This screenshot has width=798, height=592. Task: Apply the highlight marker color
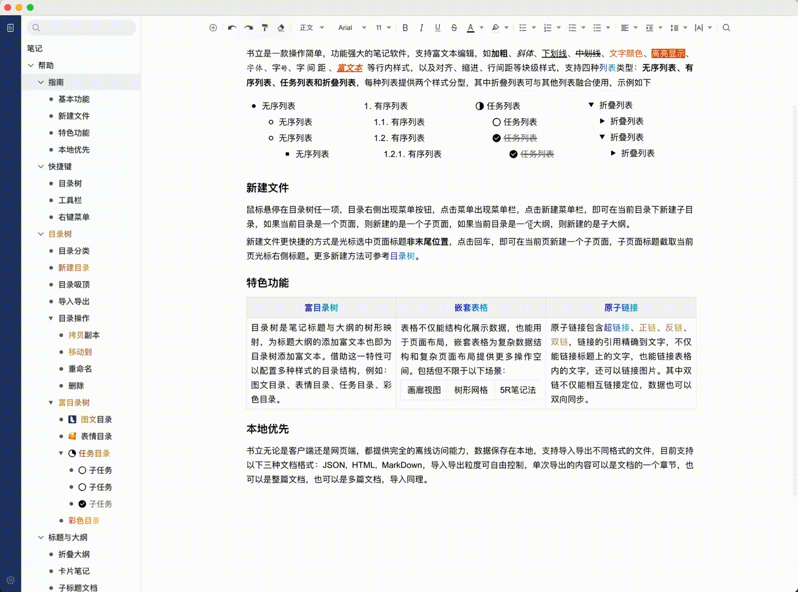tap(495, 28)
